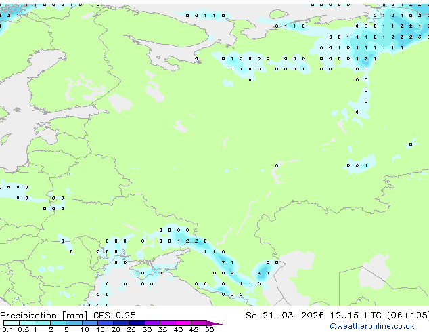Click the "Precipitation [mm]" title text
This screenshot has height=332, width=429.
coord(43,316)
